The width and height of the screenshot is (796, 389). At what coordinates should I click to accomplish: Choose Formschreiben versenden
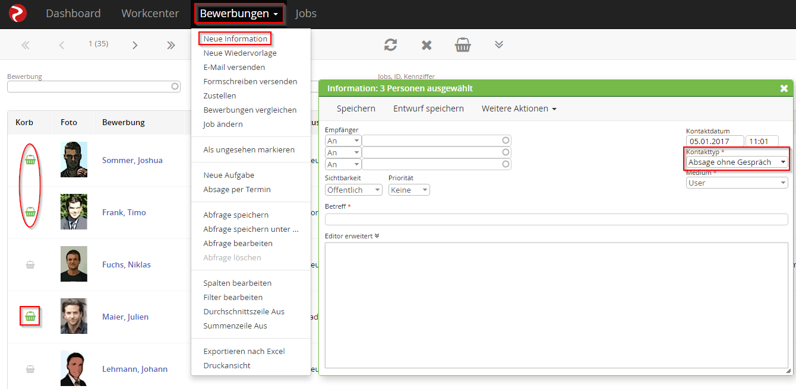[x=250, y=81]
